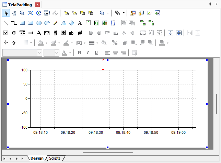Viewport: 221px width, 163px height.
Task: Open the zoom magnifier dropdown arrow
Action: point(108,13)
